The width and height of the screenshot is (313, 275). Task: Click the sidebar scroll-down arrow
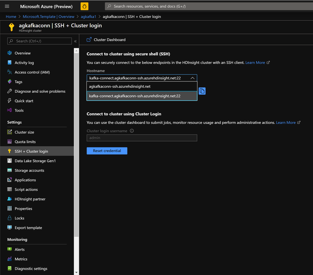click(76, 272)
